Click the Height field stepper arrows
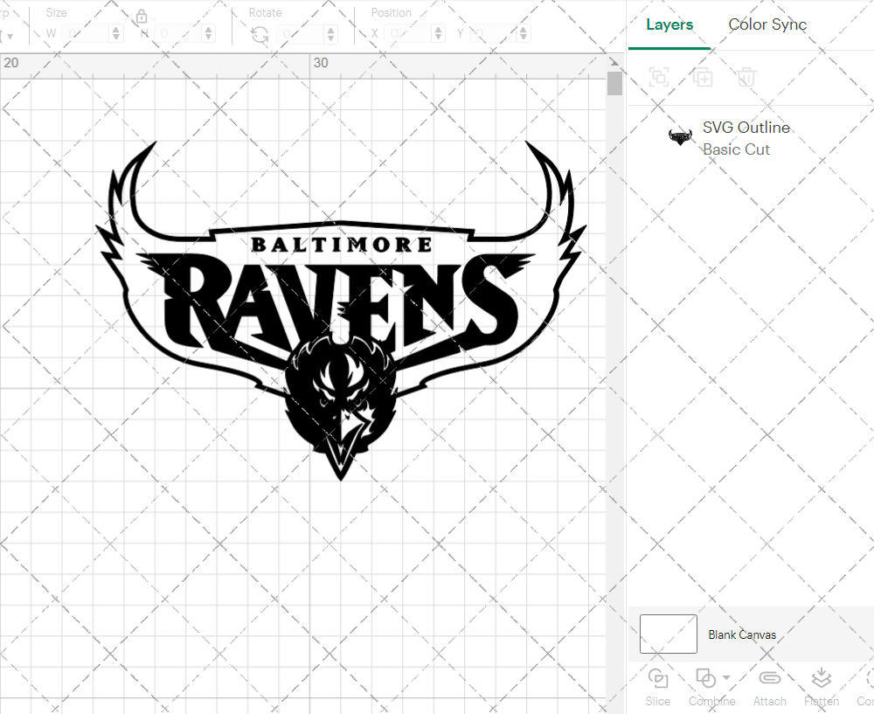874x714 pixels. pos(209,33)
